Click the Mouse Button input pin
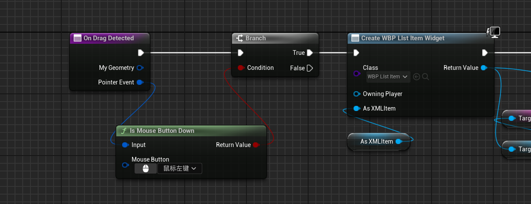 coord(125,165)
